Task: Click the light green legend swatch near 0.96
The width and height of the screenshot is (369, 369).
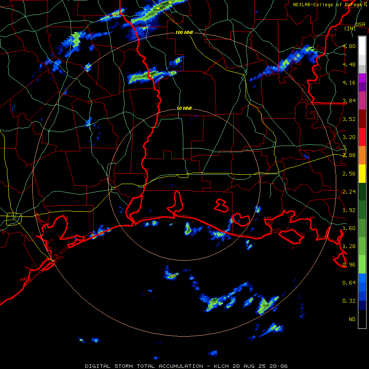Action: [x=362, y=264]
